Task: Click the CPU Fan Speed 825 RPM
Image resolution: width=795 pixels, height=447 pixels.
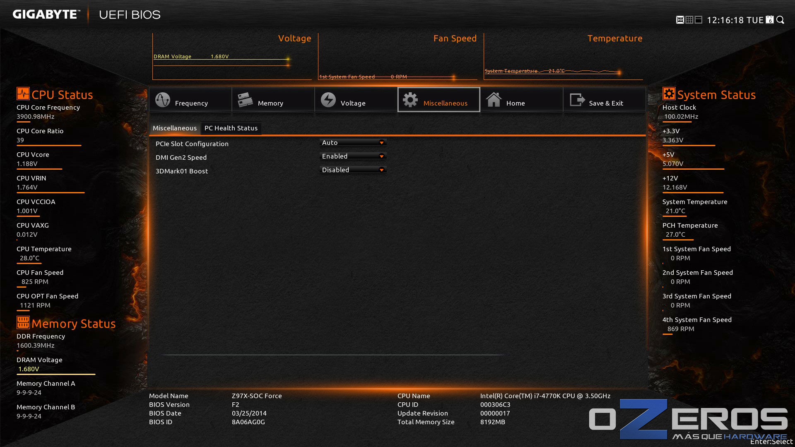Action: point(35,282)
